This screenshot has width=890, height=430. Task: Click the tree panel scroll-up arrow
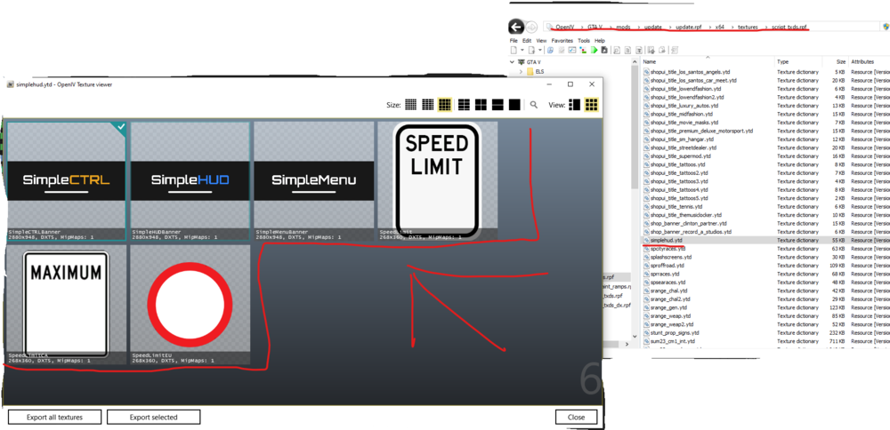tap(635, 62)
